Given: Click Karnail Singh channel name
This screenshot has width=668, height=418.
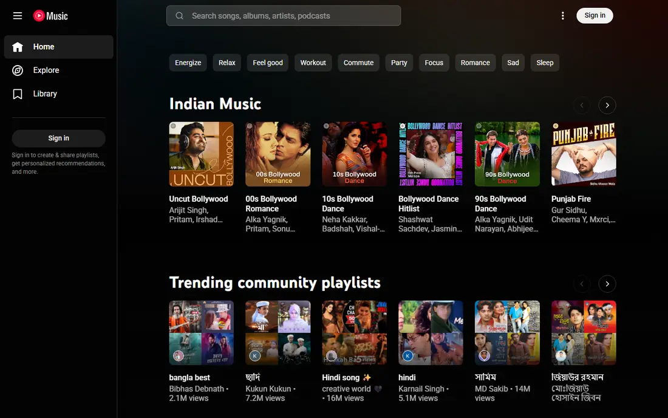Looking at the screenshot, I should (x=421, y=389).
